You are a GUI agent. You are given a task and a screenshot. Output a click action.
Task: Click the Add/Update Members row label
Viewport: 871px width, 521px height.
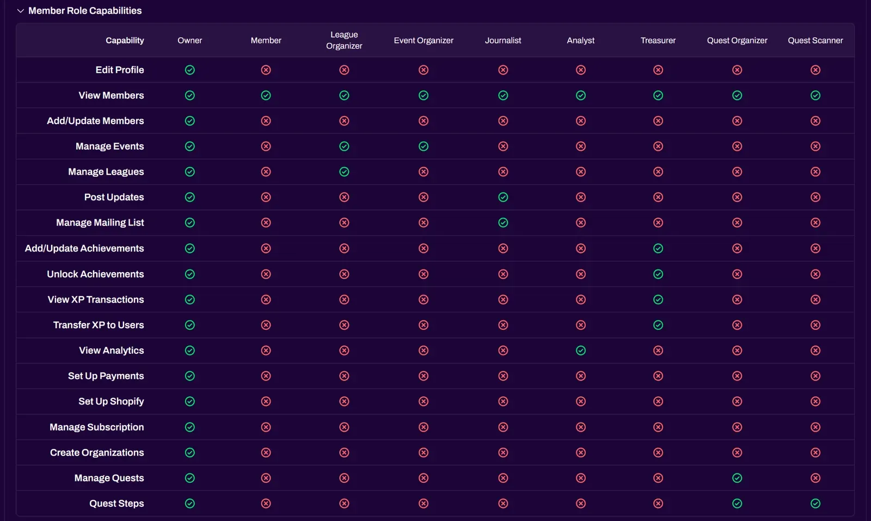95,121
